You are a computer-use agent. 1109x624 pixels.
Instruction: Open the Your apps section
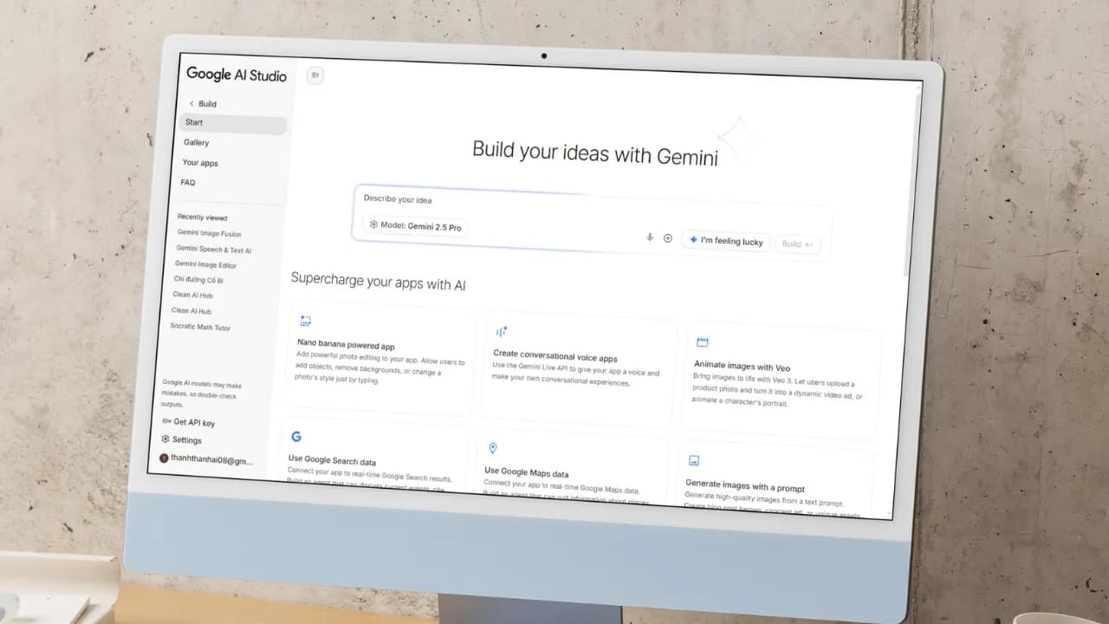[200, 162]
